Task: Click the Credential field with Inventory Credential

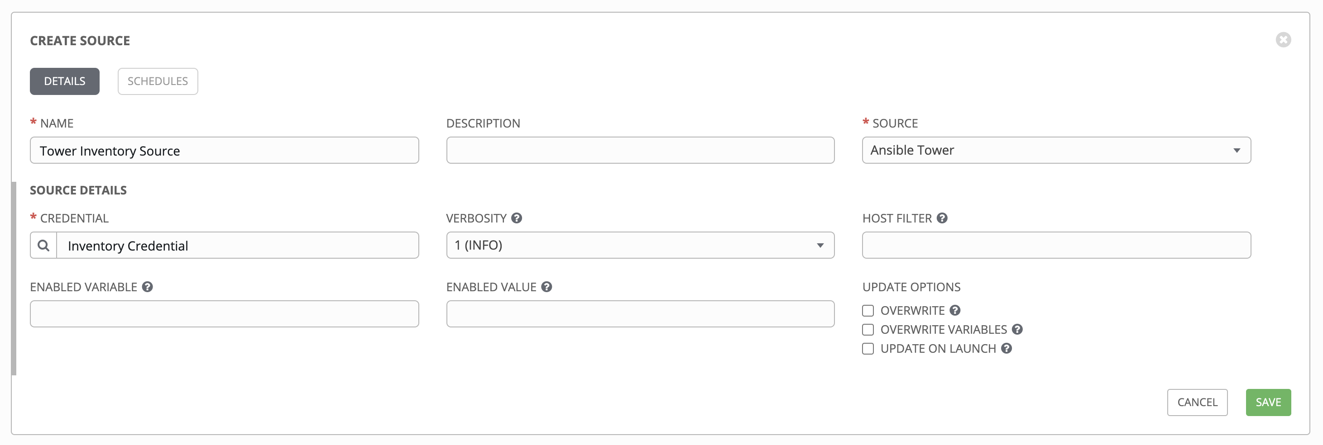Action: [237, 246]
